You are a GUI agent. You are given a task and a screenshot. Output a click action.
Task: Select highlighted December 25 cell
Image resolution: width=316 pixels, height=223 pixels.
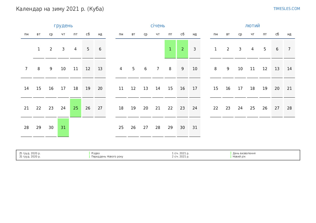point(76,108)
